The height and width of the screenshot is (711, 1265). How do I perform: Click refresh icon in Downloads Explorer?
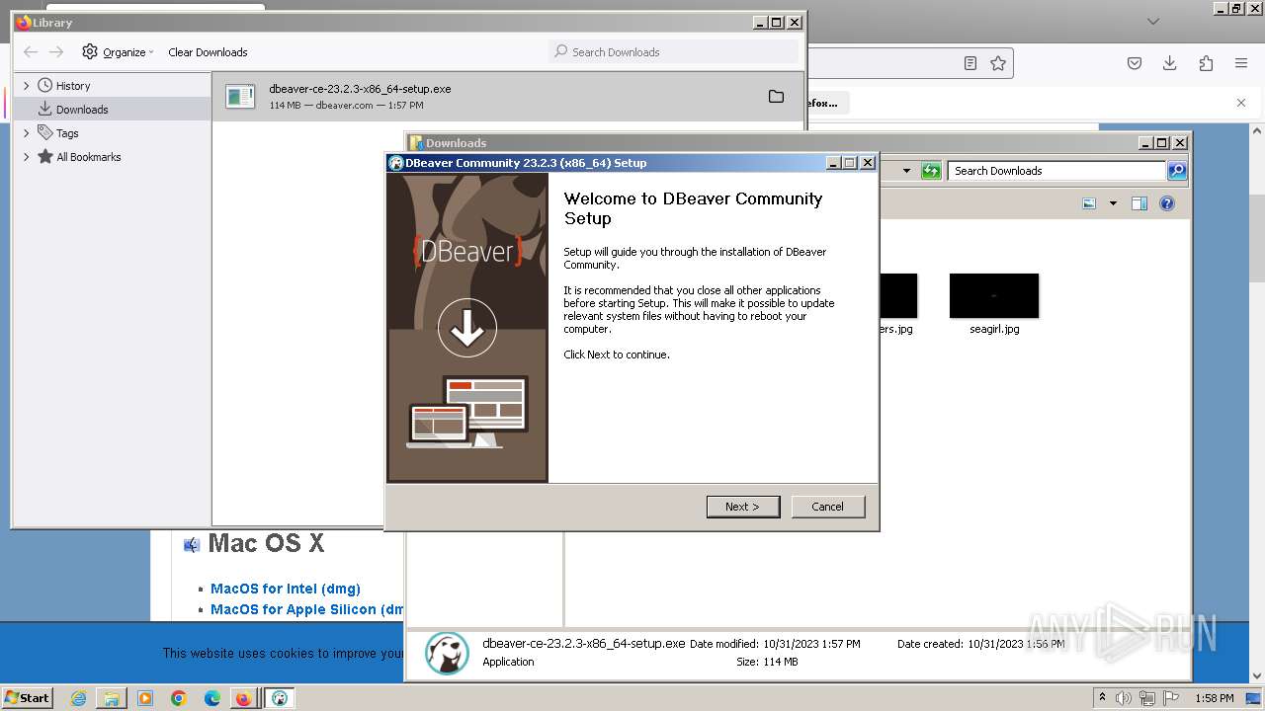(931, 171)
